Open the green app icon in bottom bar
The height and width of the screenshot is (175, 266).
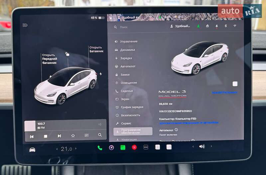click(x=123, y=147)
